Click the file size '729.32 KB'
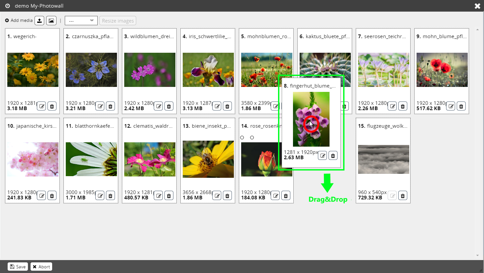 click(370, 198)
